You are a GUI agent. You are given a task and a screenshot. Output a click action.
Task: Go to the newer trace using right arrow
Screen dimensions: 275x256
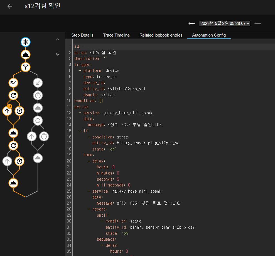click(258, 23)
